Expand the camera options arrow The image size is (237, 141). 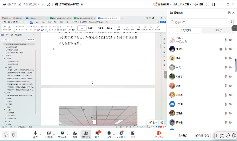click(x=54, y=134)
